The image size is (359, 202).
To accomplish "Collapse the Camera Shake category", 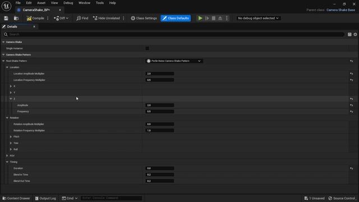I will tap(3, 42).
